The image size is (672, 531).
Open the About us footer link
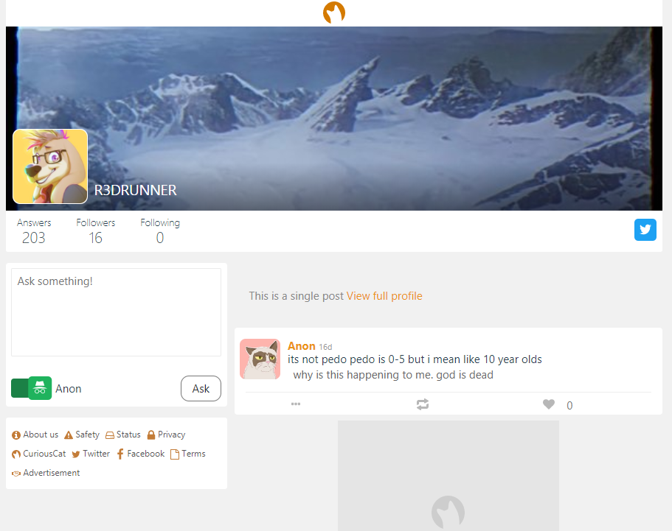click(35, 435)
